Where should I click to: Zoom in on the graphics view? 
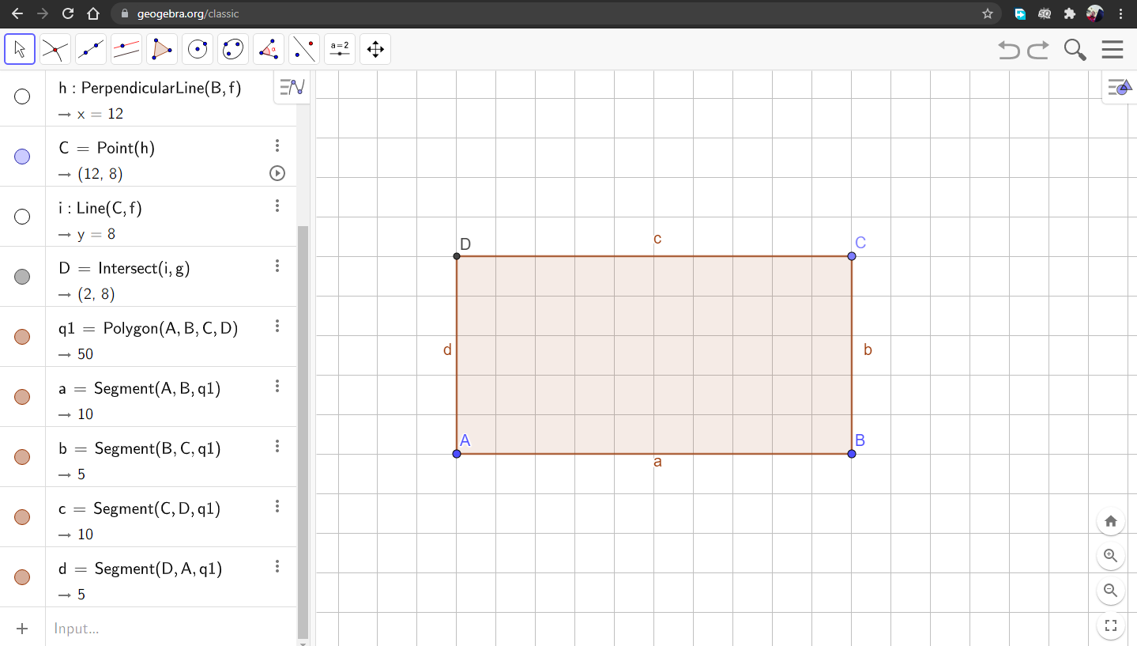pyautogui.click(x=1111, y=556)
